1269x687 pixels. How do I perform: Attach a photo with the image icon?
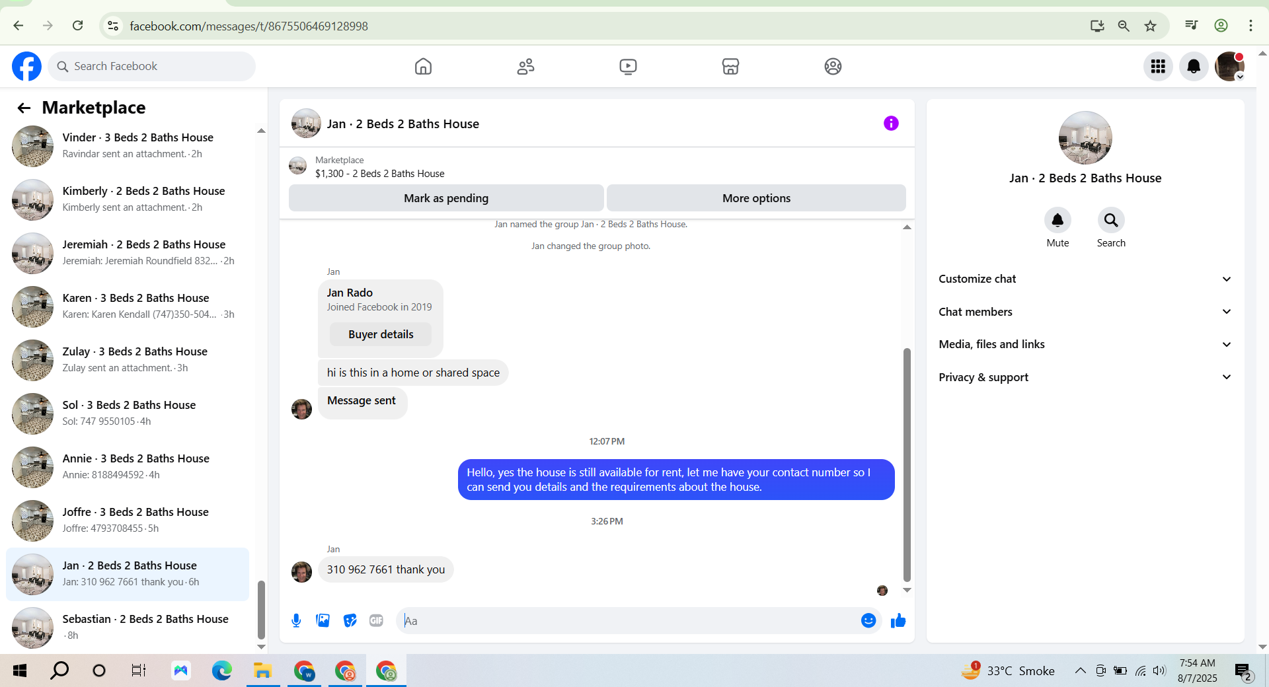tap(323, 620)
